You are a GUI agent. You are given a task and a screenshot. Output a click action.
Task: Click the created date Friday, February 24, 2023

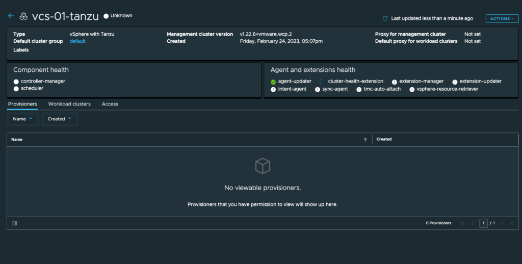pos(281,41)
